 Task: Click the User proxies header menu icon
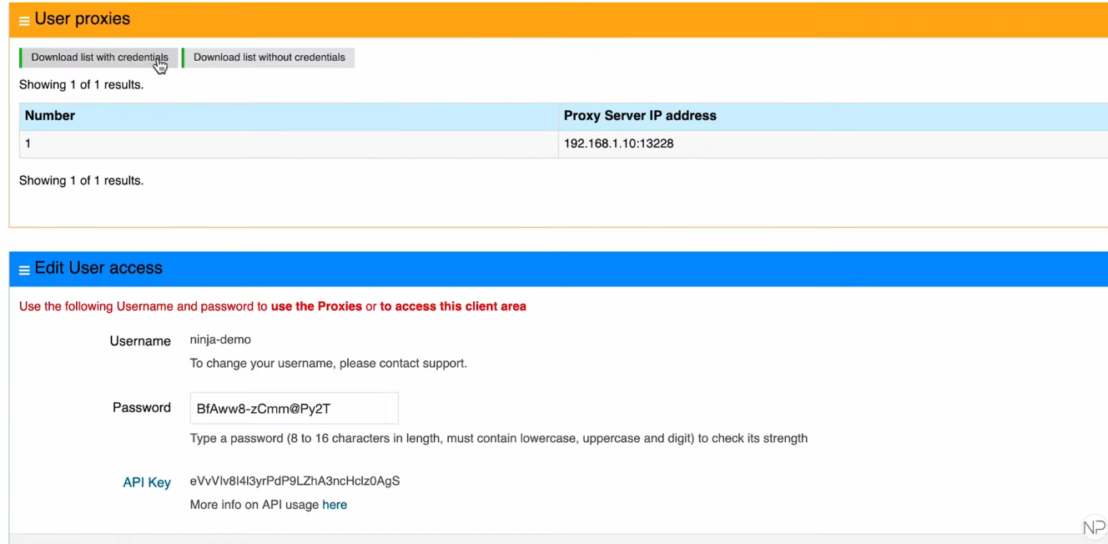pyautogui.click(x=24, y=21)
